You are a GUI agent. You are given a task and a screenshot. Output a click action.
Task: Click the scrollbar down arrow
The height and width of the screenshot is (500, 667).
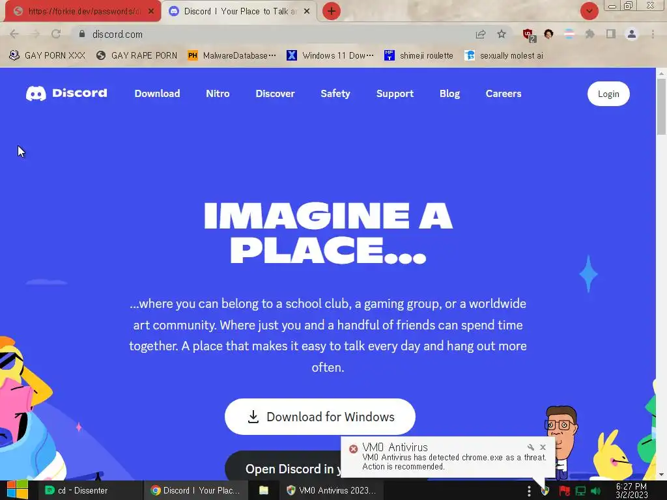661,475
